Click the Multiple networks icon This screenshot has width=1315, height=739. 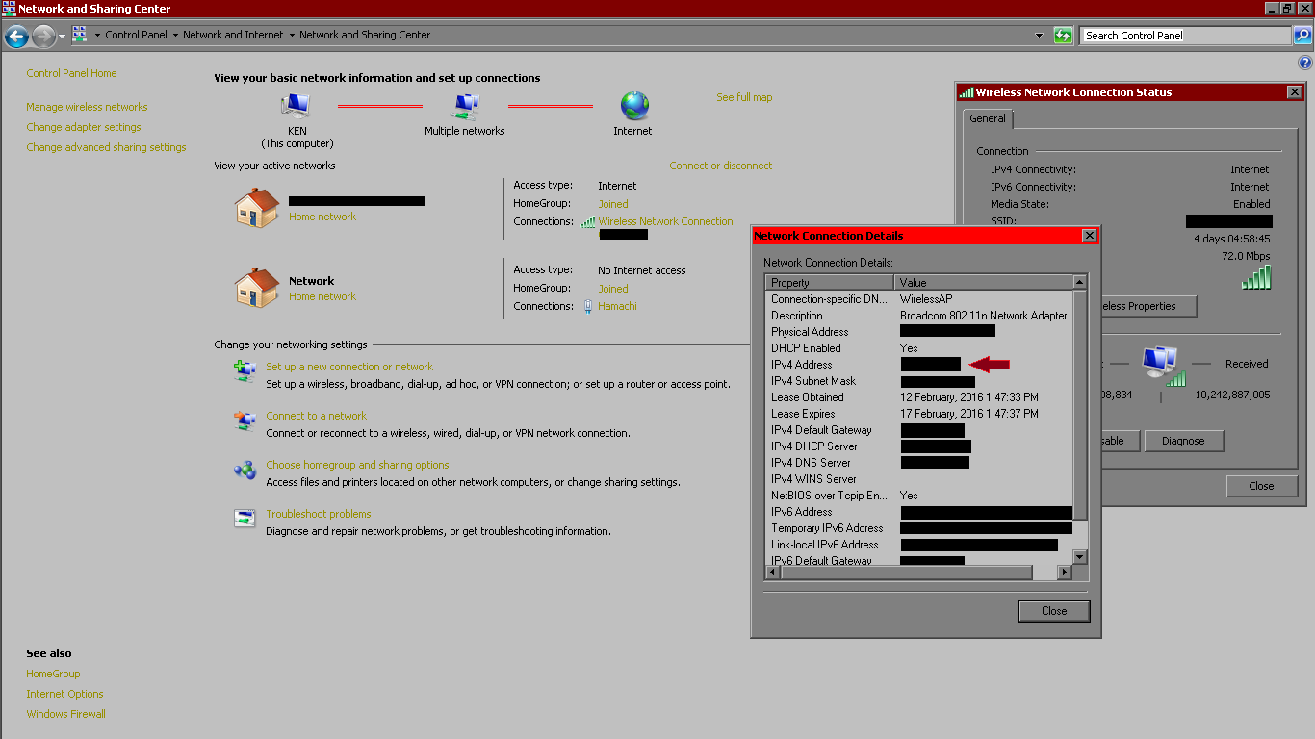tap(465, 105)
